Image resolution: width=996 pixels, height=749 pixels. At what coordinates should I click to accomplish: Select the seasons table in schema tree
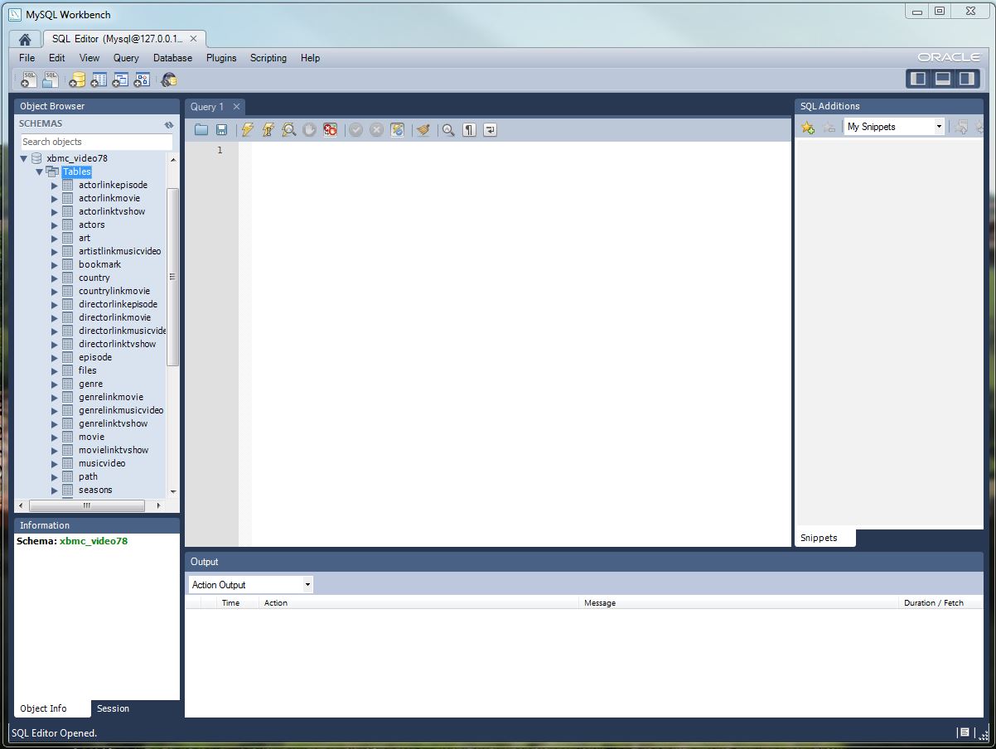point(95,490)
